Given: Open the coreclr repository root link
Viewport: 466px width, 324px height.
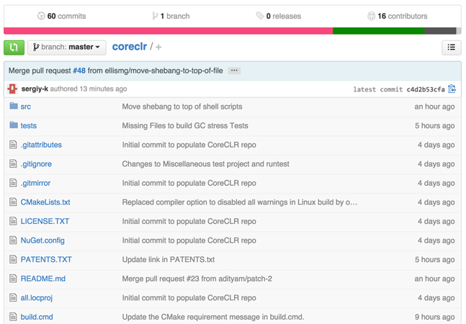Looking at the screenshot, I should [x=130, y=47].
